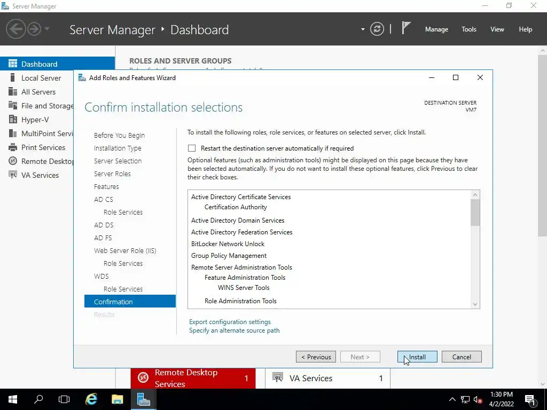Image resolution: width=547 pixels, height=410 pixels.
Task: Open the Remote Desktop Services red tile
Action: click(x=193, y=379)
